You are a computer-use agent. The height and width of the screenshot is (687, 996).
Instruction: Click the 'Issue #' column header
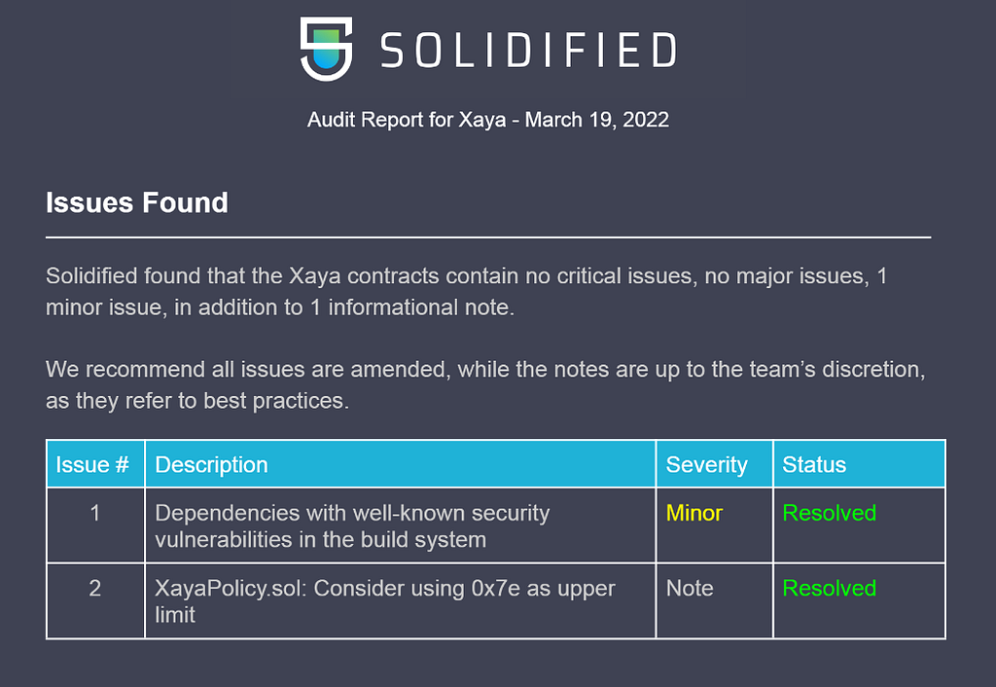95,464
